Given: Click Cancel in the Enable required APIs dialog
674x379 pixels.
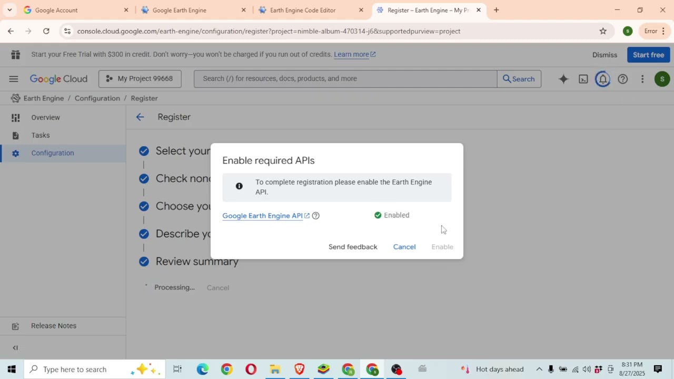Looking at the screenshot, I should [x=404, y=247].
